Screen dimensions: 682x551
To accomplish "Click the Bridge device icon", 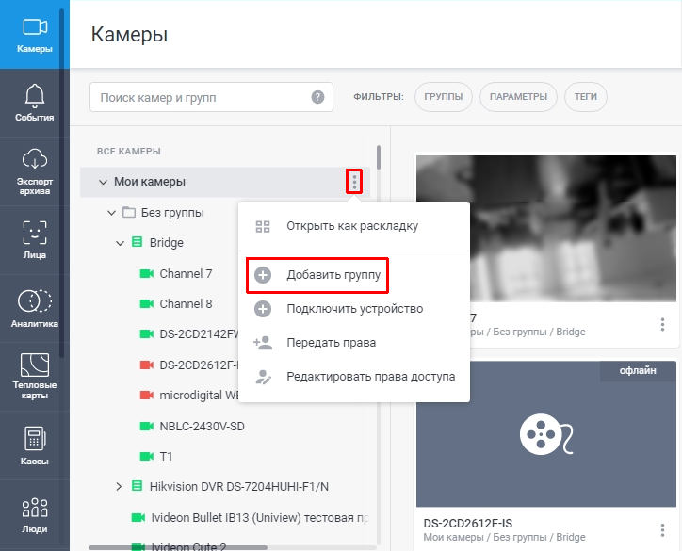I will pos(137,242).
